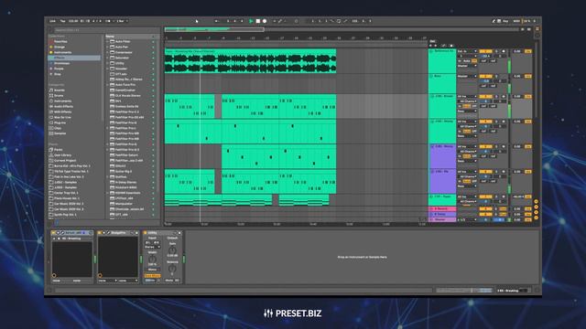Click the Tap tempo button
The width and height of the screenshot is (586, 329).
(x=63, y=21)
